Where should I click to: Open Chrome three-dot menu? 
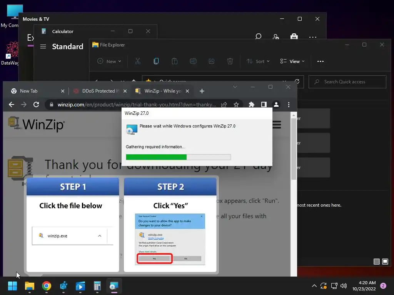(289, 104)
